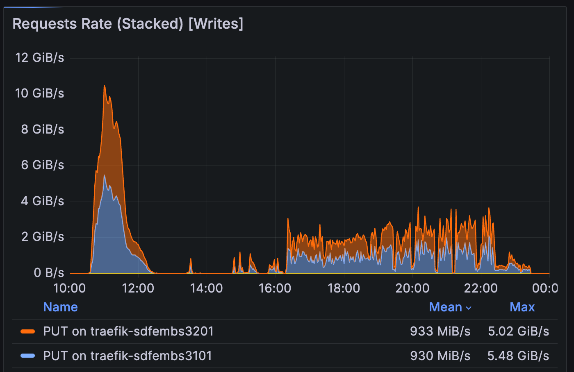Click the small isolated spike before 14:00

(191, 261)
